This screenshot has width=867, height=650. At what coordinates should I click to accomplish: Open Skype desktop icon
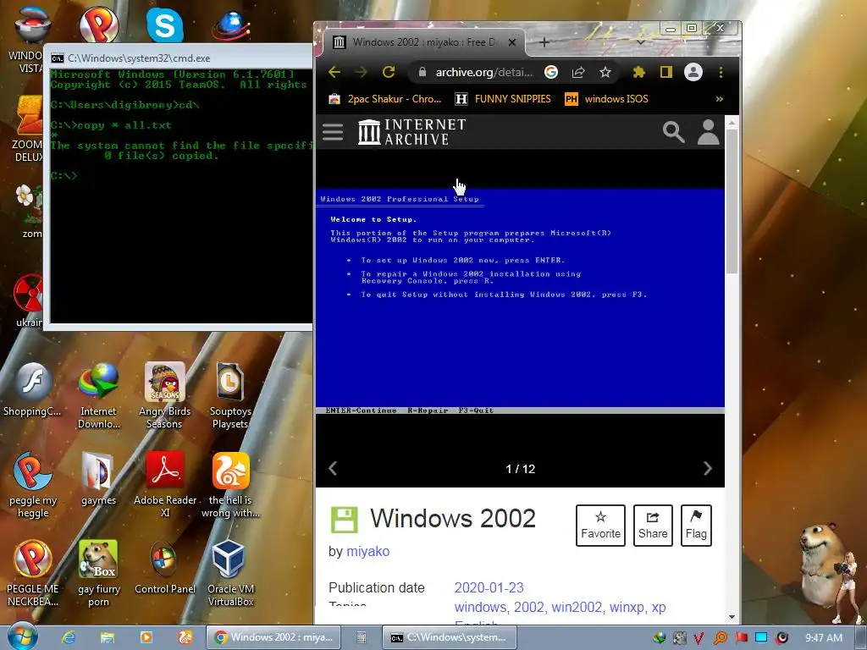[165, 25]
